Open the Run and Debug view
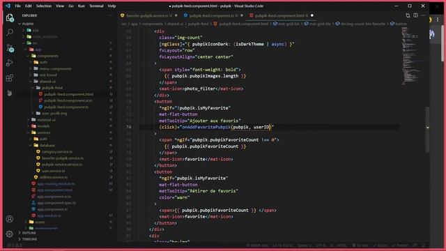 10,63
